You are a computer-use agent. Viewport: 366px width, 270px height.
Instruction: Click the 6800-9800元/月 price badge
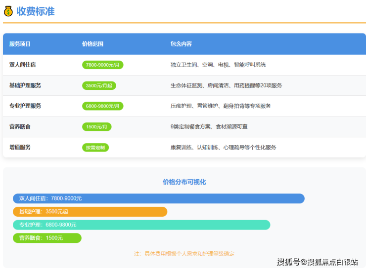[x=102, y=106]
